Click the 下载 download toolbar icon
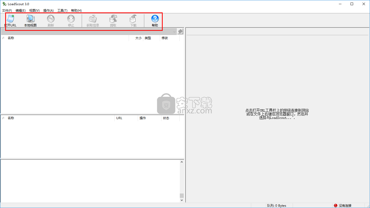 133,21
